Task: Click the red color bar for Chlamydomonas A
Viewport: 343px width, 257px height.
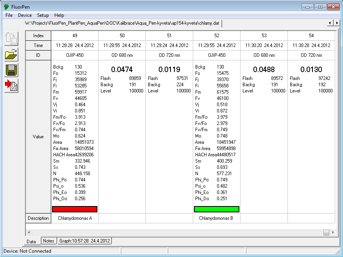Action: coord(75,209)
